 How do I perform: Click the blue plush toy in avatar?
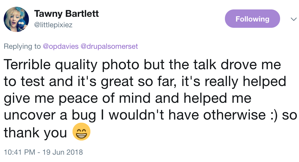[20, 23]
